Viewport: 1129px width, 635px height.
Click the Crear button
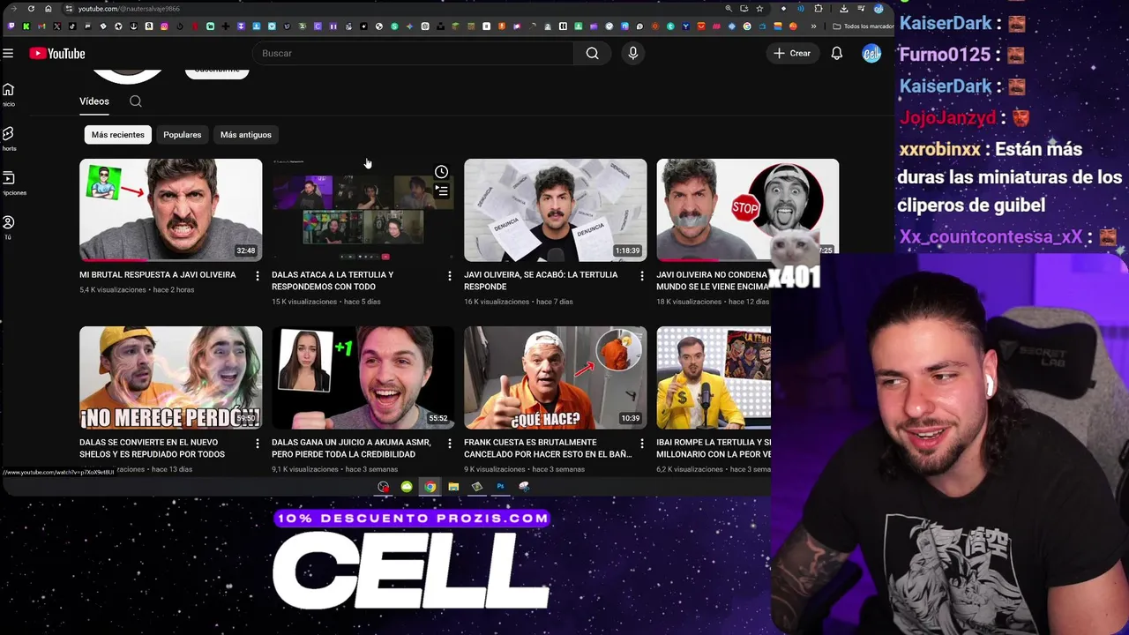click(x=792, y=54)
